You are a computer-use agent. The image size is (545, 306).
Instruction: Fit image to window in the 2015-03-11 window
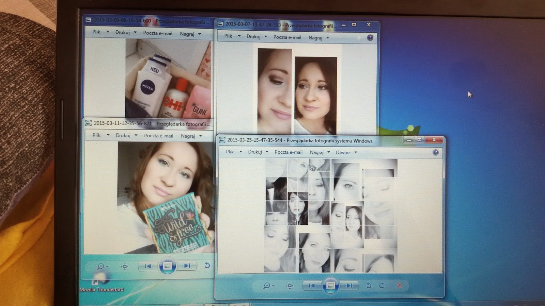click(125, 266)
